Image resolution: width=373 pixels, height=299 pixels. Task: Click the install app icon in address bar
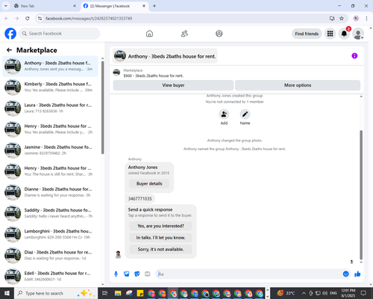pos(332,19)
